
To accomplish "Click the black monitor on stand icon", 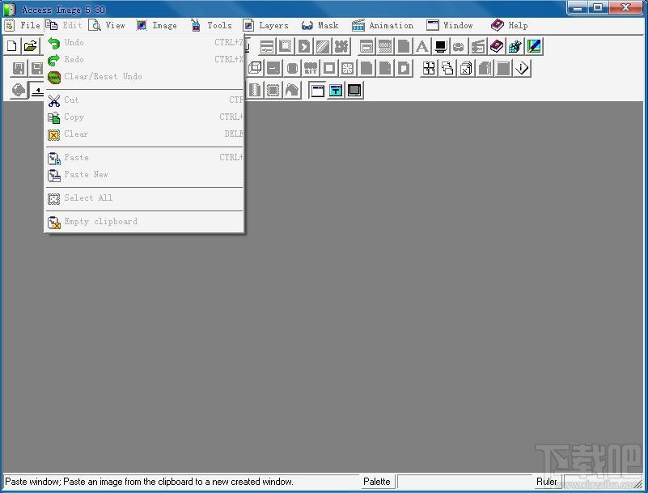I will pyautogui.click(x=441, y=46).
